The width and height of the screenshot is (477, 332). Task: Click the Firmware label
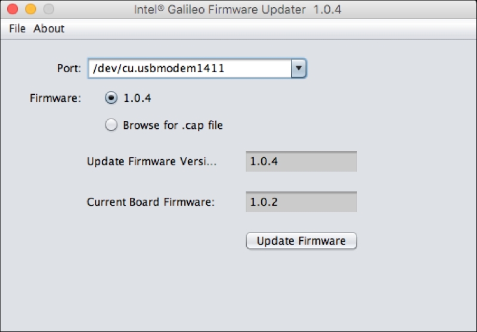coord(55,98)
